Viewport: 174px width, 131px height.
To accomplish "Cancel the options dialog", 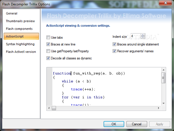I will [137, 124].
